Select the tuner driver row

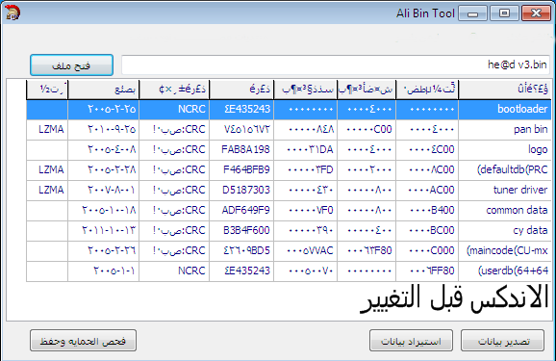click(x=289, y=190)
